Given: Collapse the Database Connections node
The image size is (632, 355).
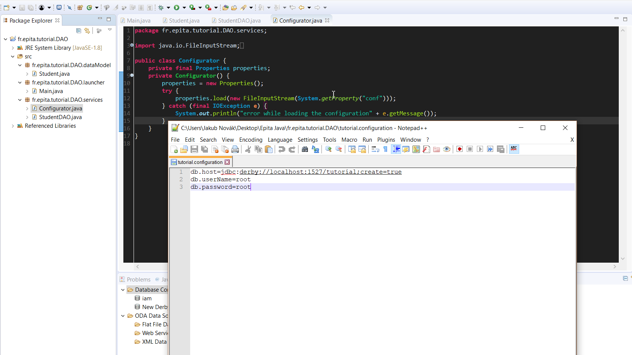Looking at the screenshot, I should pos(123,290).
